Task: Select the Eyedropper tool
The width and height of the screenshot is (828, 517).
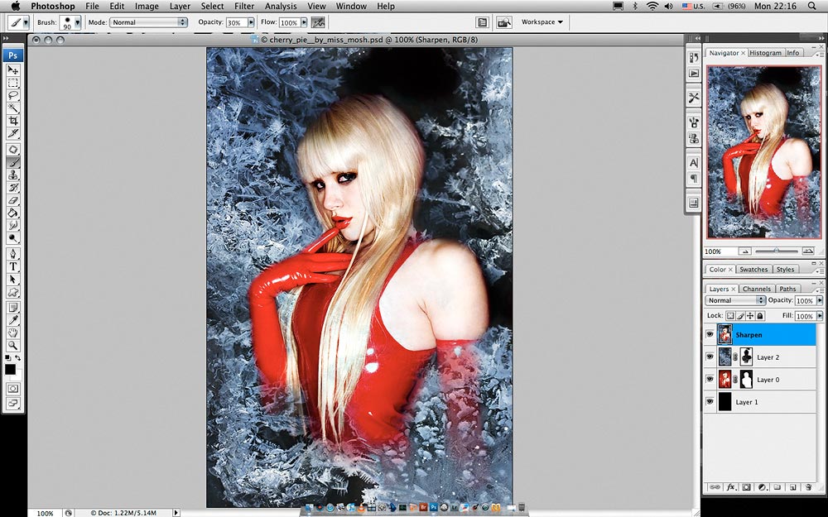Action: (12, 320)
